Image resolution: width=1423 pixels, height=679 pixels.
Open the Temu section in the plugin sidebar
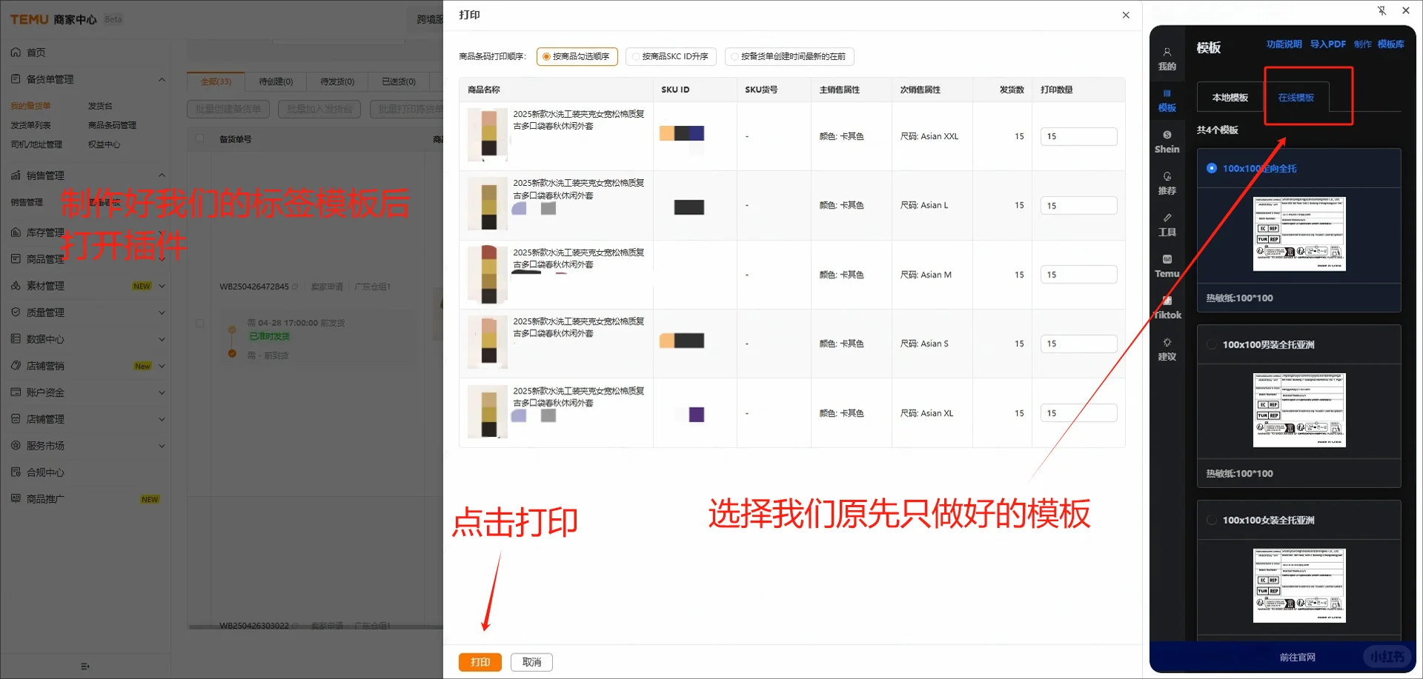click(x=1167, y=267)
